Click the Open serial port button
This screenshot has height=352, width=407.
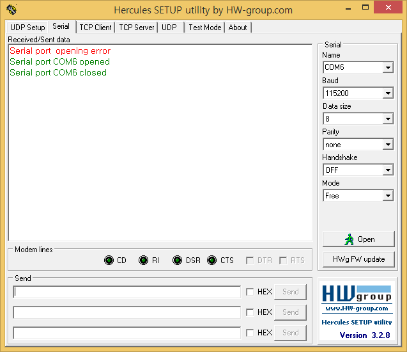click(x=358, y=239)
